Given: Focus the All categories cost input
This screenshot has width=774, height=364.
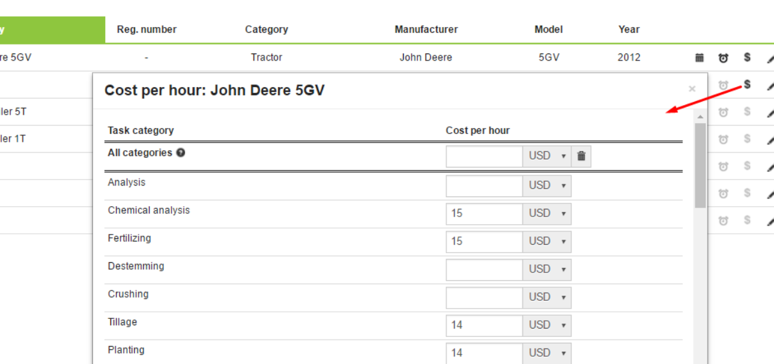Looking at the screenshot, I should point(484,156).
